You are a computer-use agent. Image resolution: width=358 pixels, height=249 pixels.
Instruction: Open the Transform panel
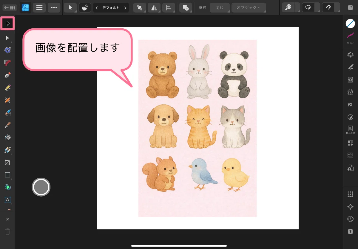click(x=350, y=194)
